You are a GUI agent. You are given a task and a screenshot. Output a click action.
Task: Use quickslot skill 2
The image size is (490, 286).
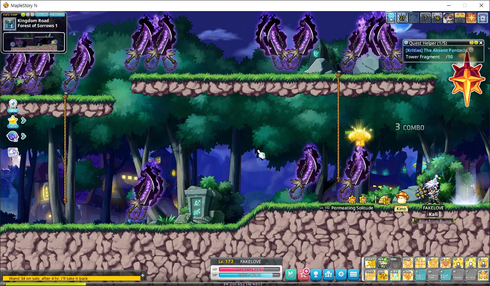(433, 263)
